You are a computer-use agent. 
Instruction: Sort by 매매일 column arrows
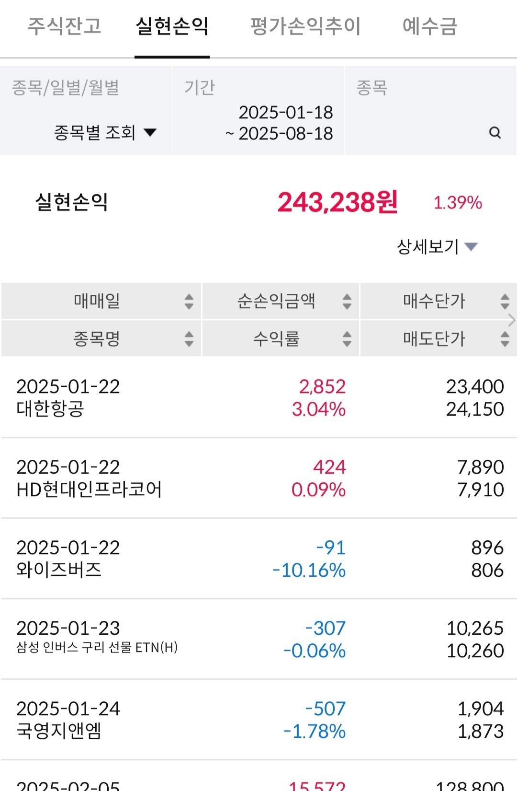[x=189, y=302]
